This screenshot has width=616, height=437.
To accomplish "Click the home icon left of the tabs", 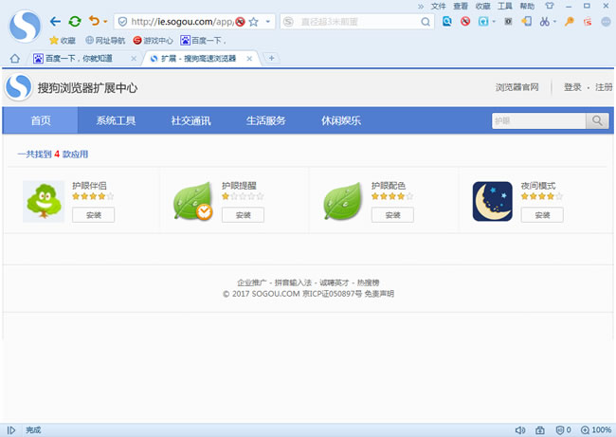I will pos(14,59).
